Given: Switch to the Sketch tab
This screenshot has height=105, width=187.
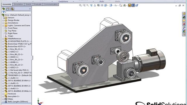Looking at the screenshot, I should [x=28, y=4].
